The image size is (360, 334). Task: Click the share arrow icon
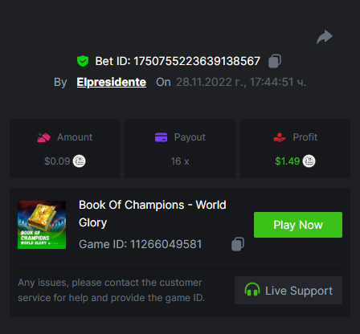point(325,37)
